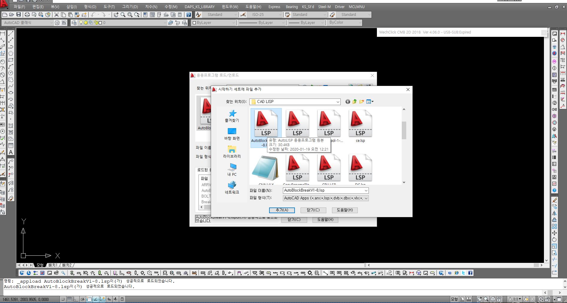Toggle Dynamic Input in status bar
The width and height of the screenshot is (567, 303).
coord(109,299)
